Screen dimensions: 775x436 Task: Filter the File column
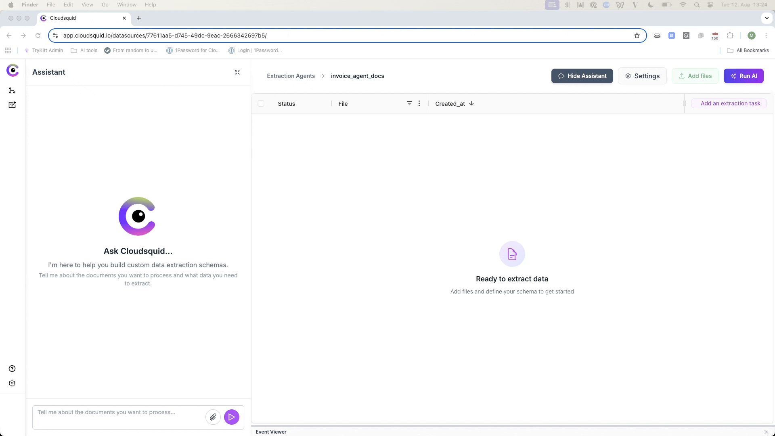coord(409,103)
